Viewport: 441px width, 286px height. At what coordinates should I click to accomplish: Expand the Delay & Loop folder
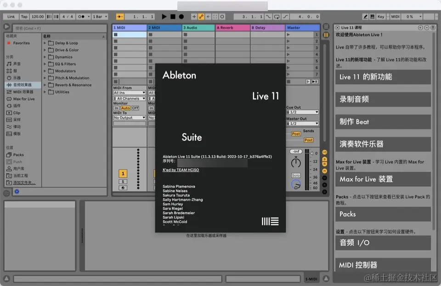click(x=45, y=43)
